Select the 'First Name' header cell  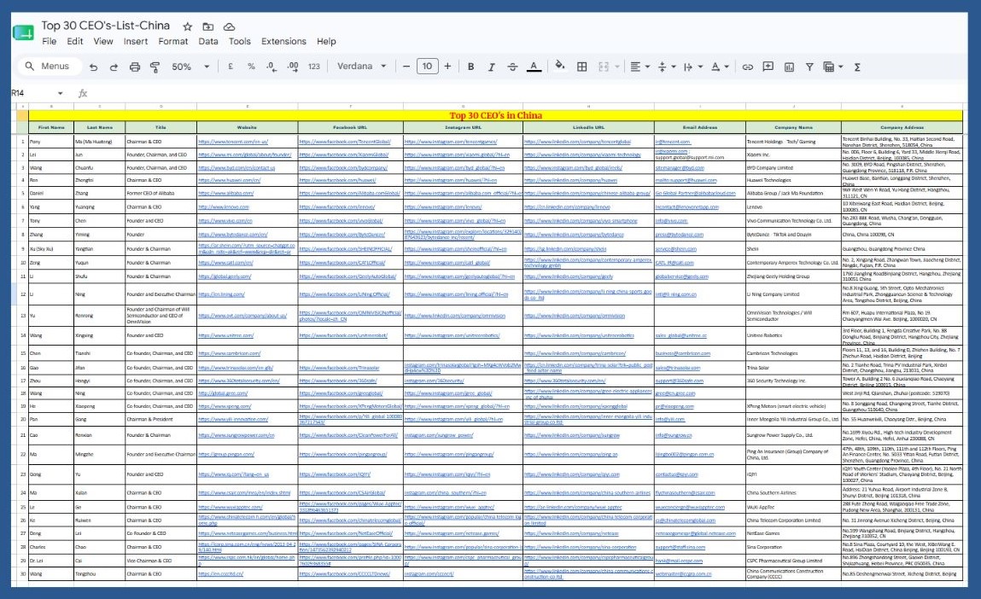click(x=51, y=127)
